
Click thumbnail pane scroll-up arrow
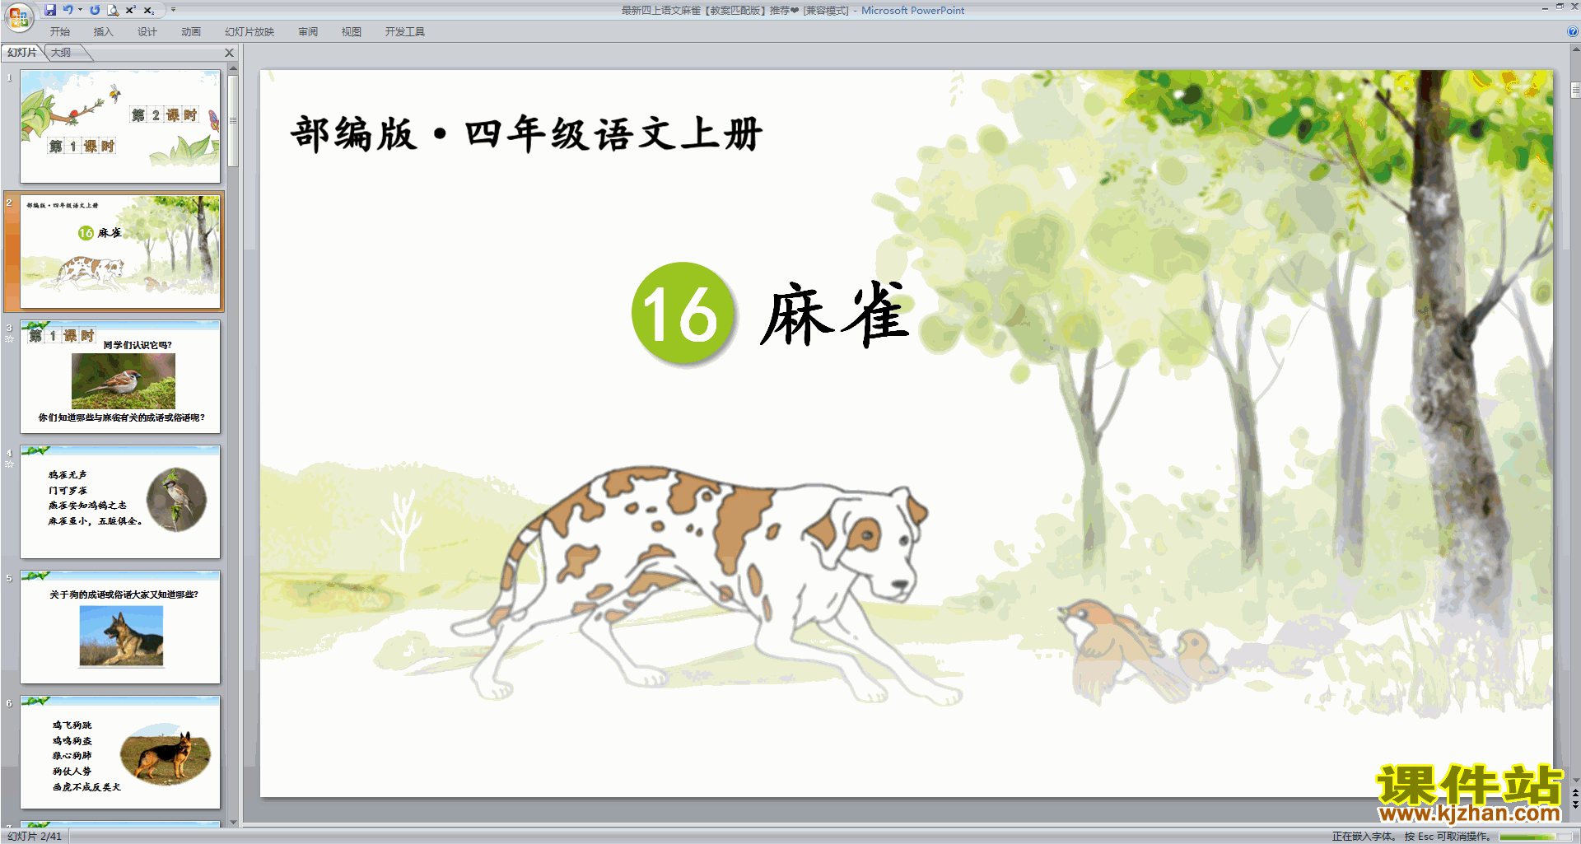[233, 68]
